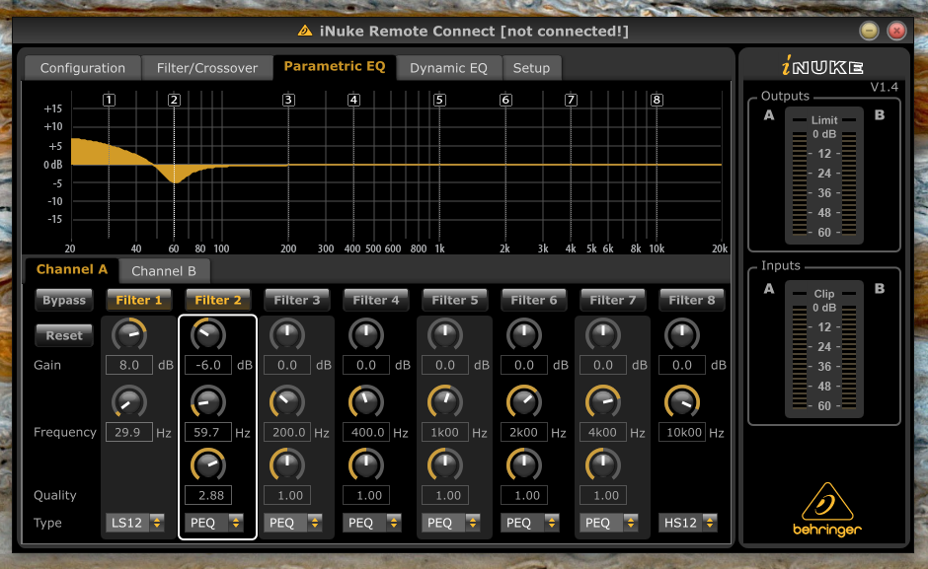
Task: Click Filter 8 frequency knob
Action: tap(682, 402)
